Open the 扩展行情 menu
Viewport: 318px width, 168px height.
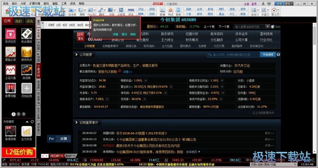pyautogui.click(x=35, y=3)
